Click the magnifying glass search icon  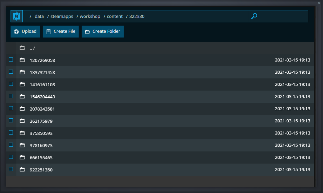point(254,16)
